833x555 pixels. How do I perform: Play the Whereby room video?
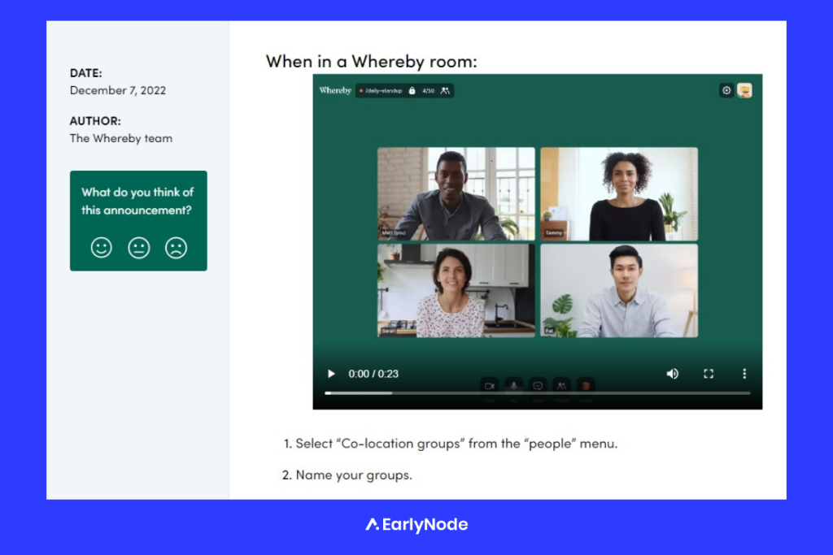click(331, 374)
